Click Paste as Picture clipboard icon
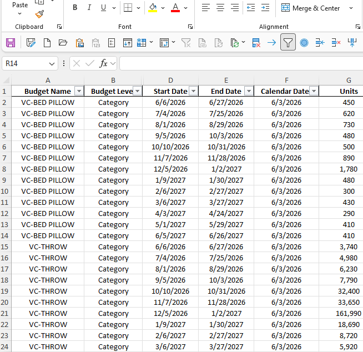Screen dimensions: 363x352 click(79, 43)
